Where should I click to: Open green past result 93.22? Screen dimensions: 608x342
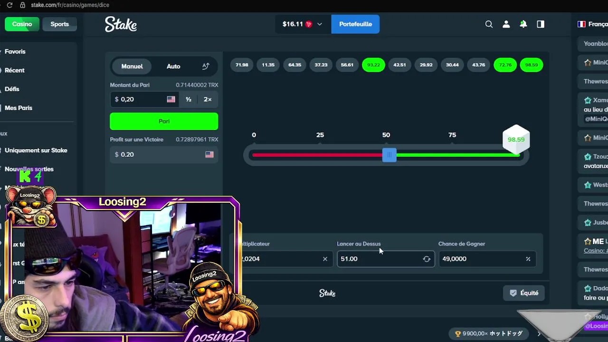coord(373,65)
